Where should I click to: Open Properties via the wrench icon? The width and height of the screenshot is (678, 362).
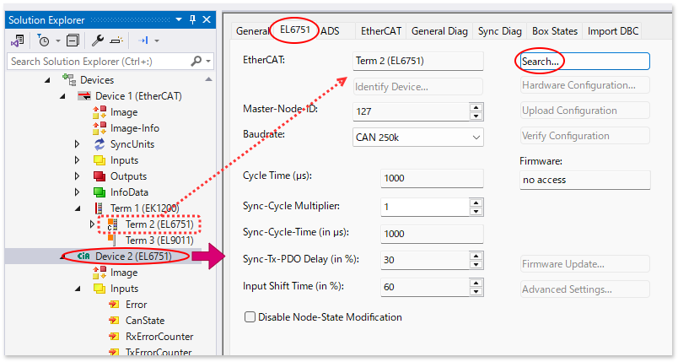pyautogui.click(x=98, y=40)
